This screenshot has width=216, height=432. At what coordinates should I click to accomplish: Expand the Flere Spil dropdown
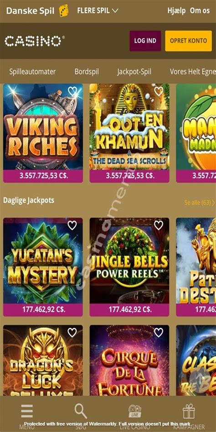(98, 11)
